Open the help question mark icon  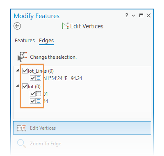click(127, 15)
